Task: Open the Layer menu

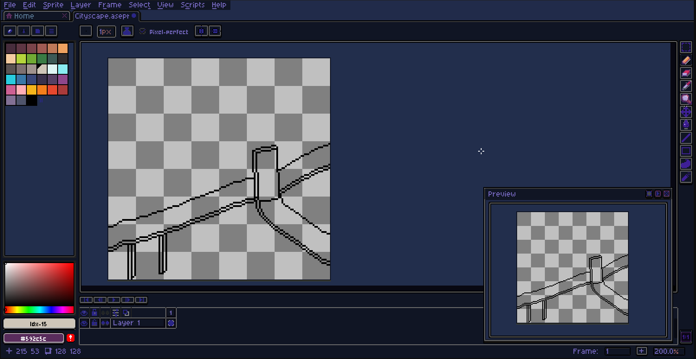Action: (81, 5)
